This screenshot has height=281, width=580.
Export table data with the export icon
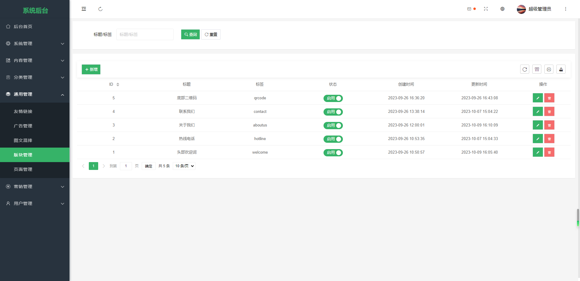pyautogui.click(x=561, y=69)
